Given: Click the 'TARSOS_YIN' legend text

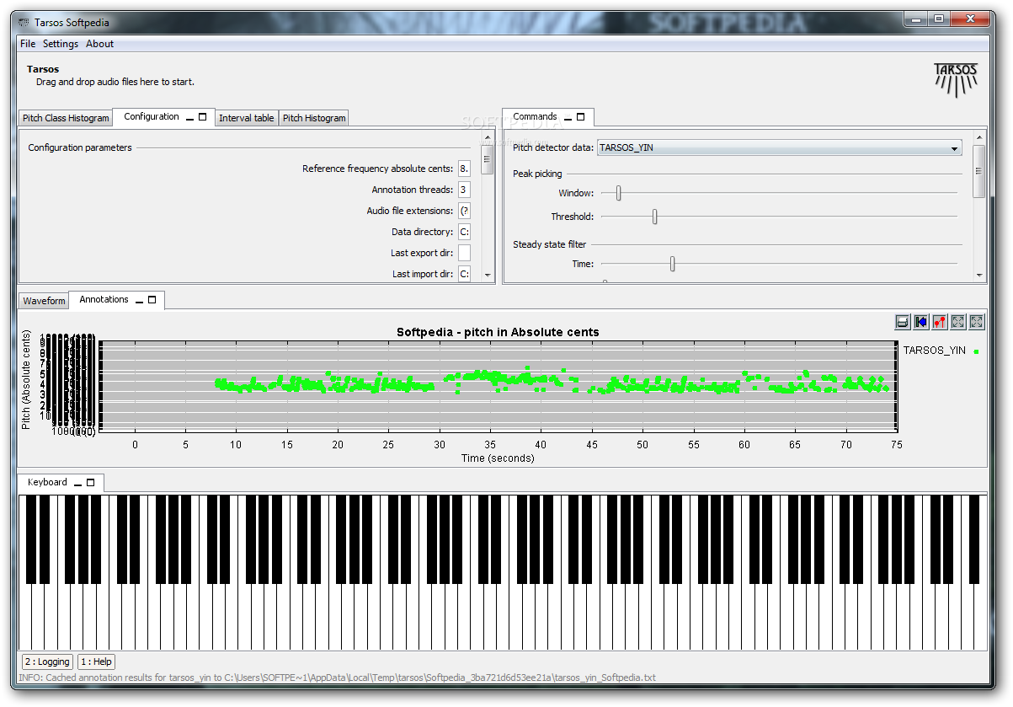Looking at the screenshot, I should pyautogui.click(x=935, y=351).
